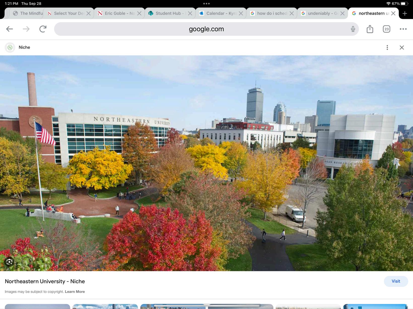Viewport: 413px width, 309px height.
Task: Tap the battery indicator in status bar
Action: (x=404, y=4)
